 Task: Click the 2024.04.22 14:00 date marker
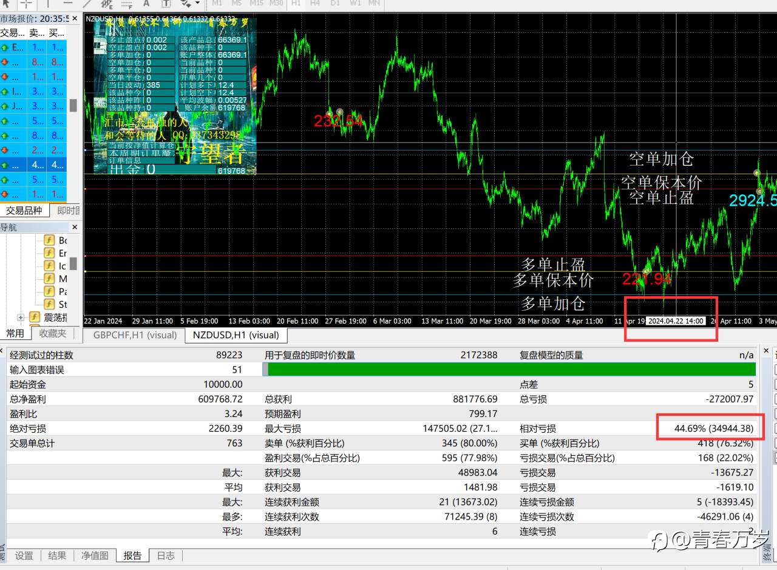tap(675, 321)
